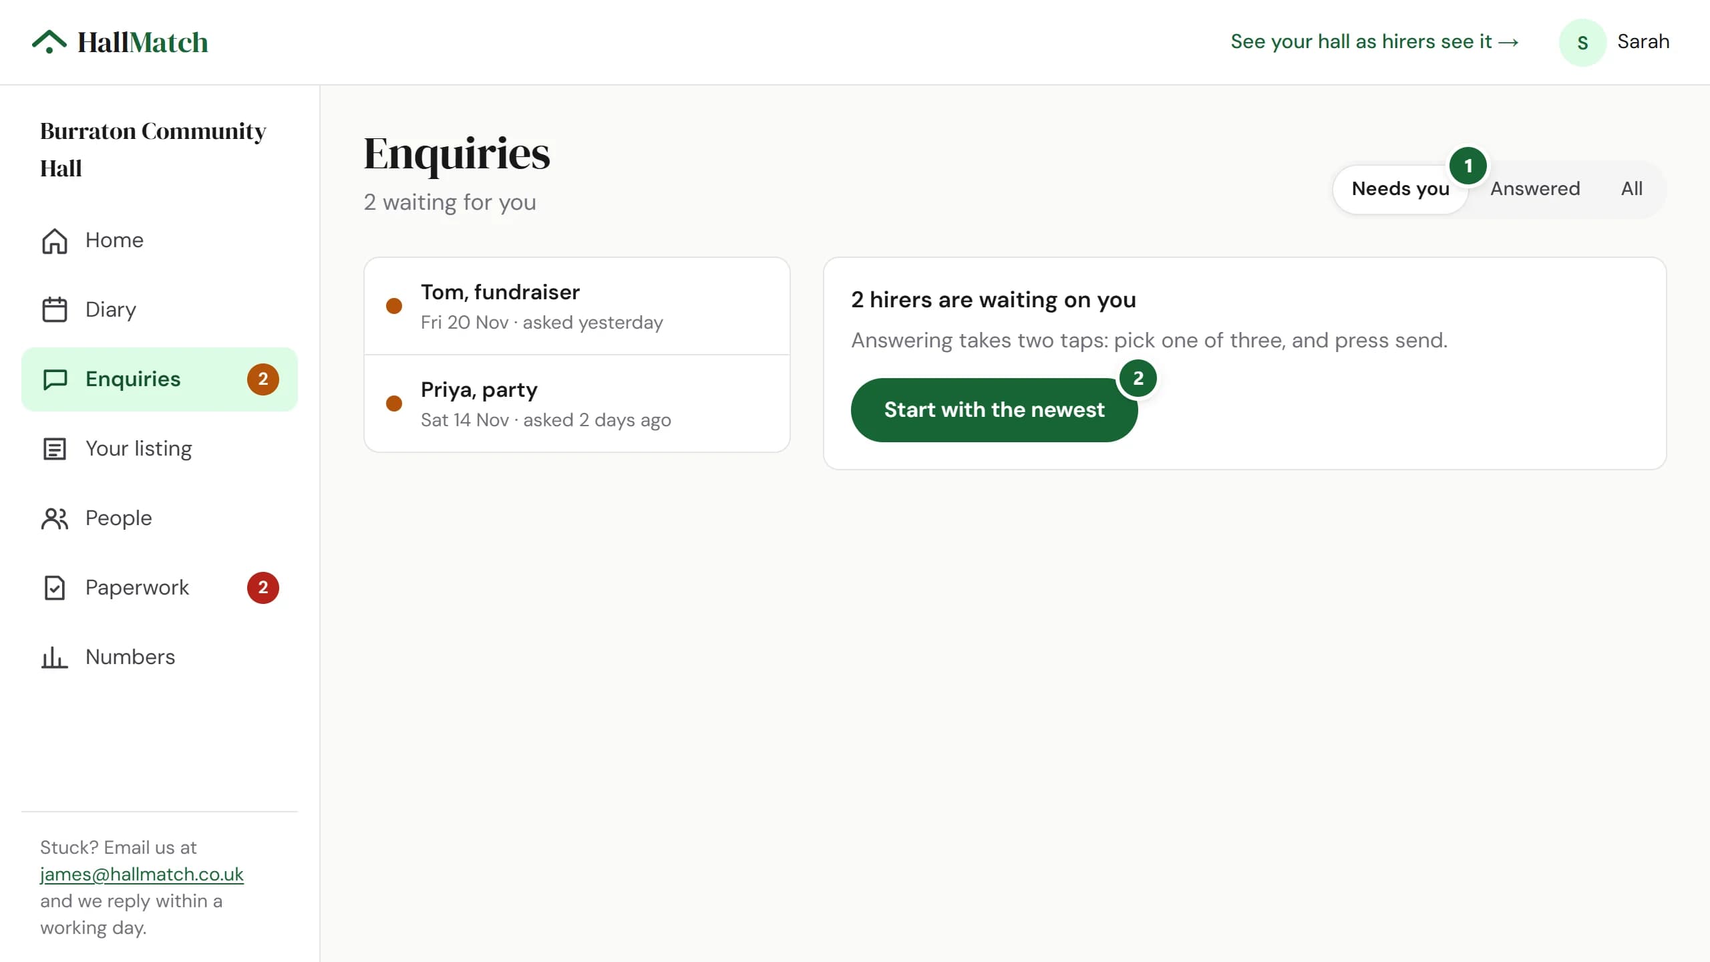Click orange dot beside Priya, party

click(394, 404)
